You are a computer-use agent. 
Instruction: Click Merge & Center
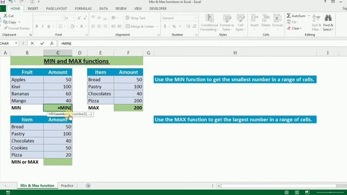coord(140,27)
